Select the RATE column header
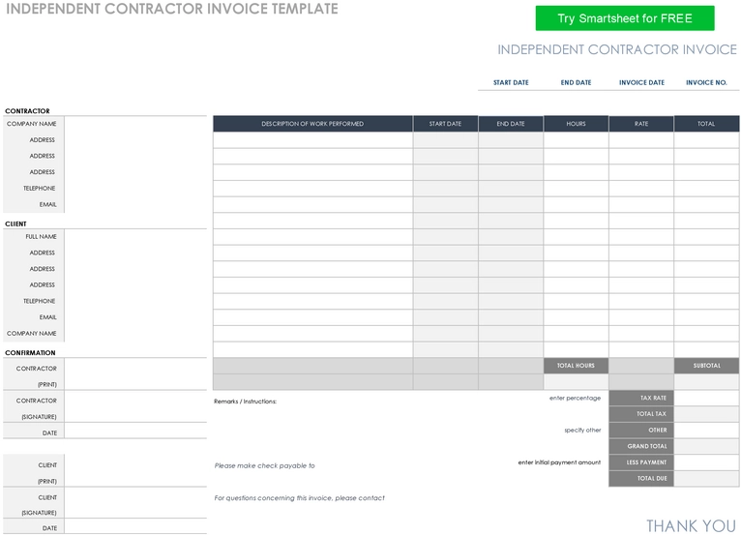 [641, 124]
